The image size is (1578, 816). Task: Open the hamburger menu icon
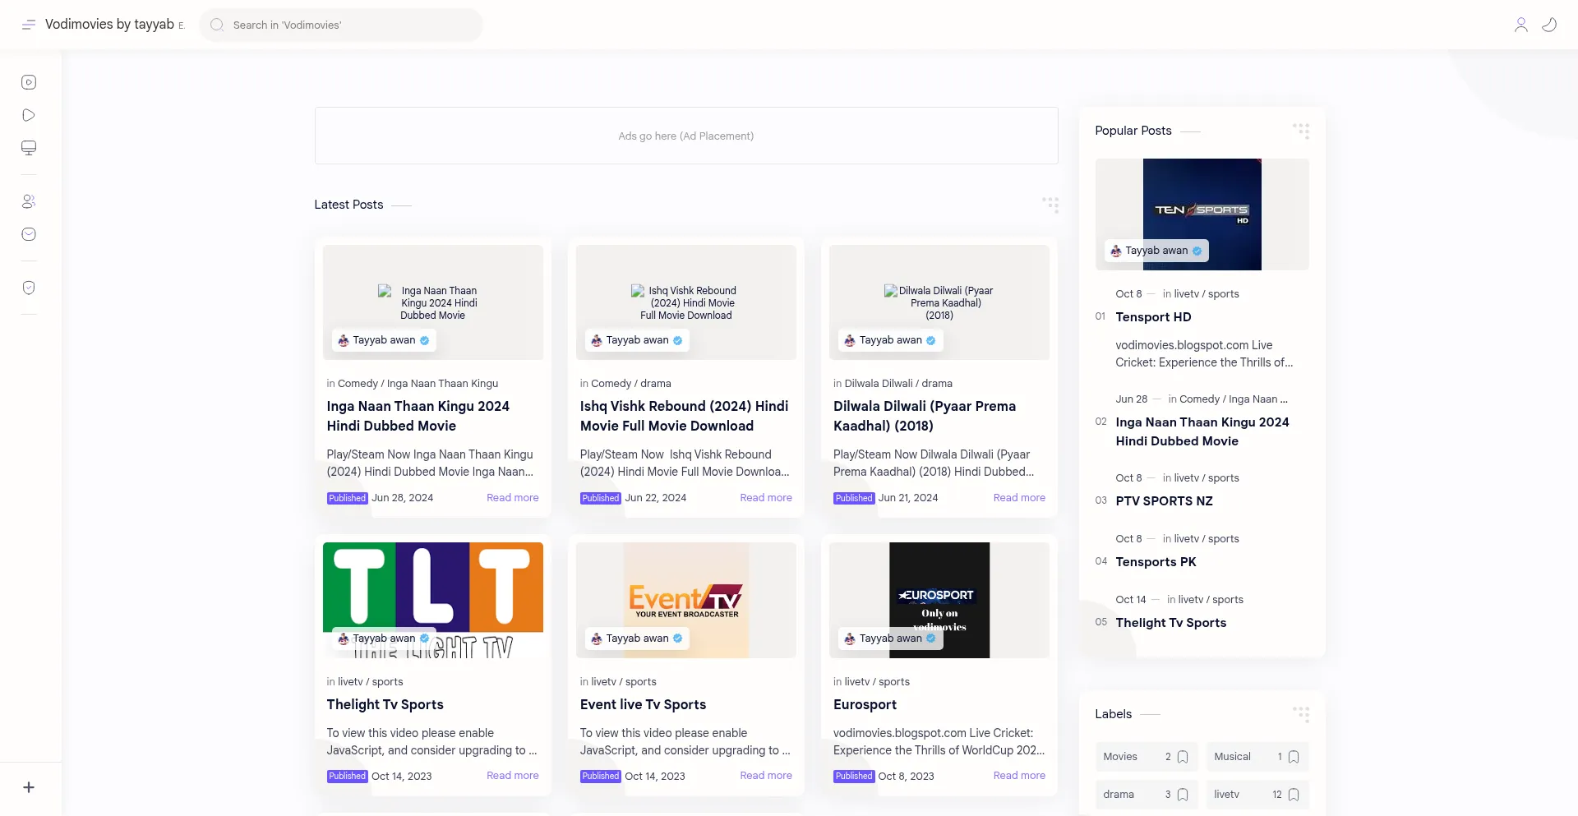29,25
